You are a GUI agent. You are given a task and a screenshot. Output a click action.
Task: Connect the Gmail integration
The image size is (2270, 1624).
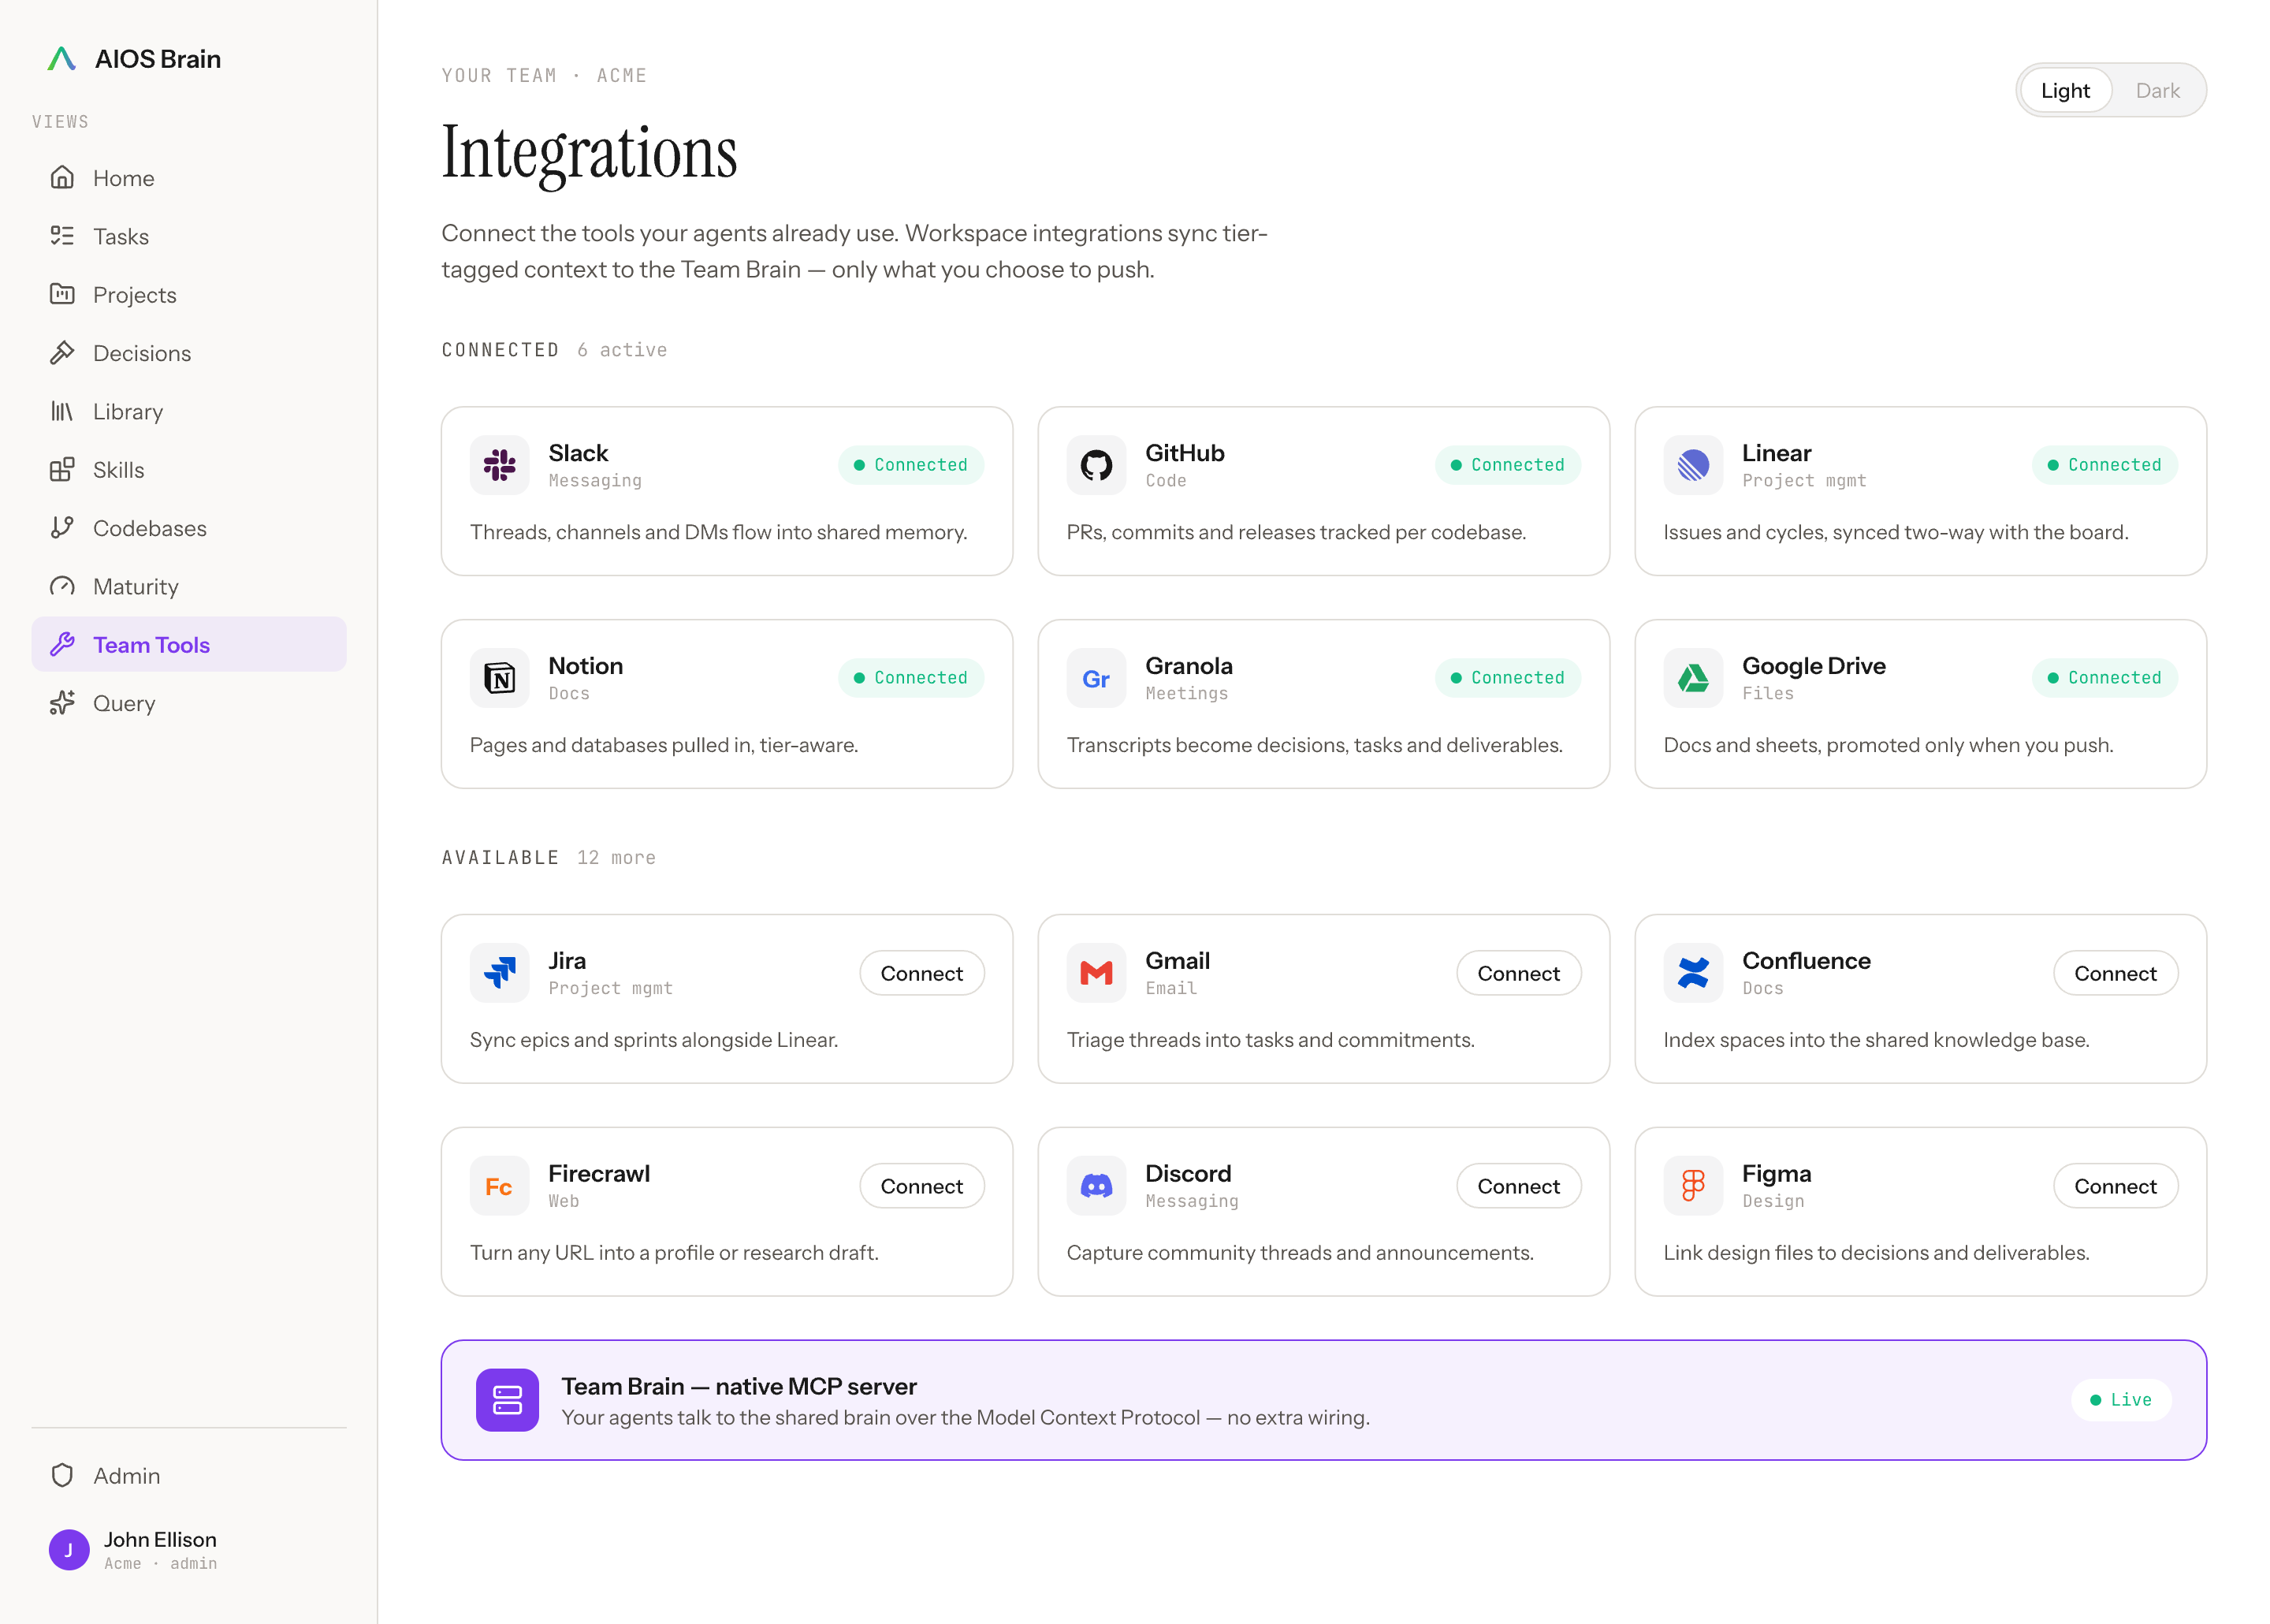click(1518, 973)
